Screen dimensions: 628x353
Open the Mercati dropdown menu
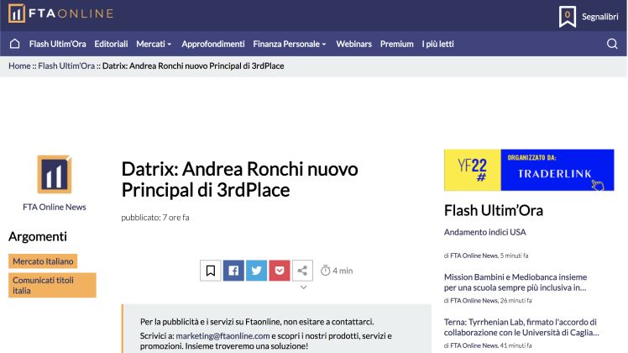154,44
